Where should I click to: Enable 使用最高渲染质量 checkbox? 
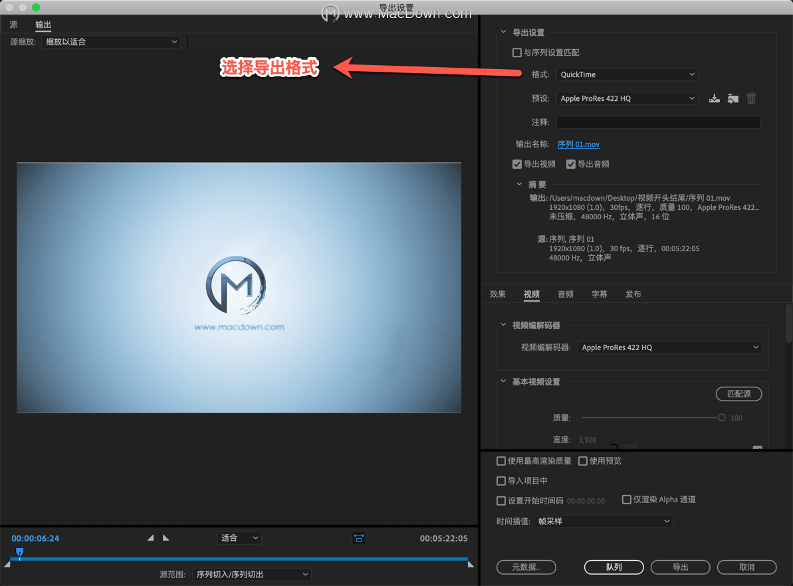(x=501, y=461)
